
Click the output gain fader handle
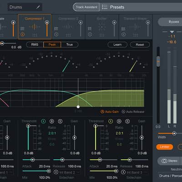point(158,61)
